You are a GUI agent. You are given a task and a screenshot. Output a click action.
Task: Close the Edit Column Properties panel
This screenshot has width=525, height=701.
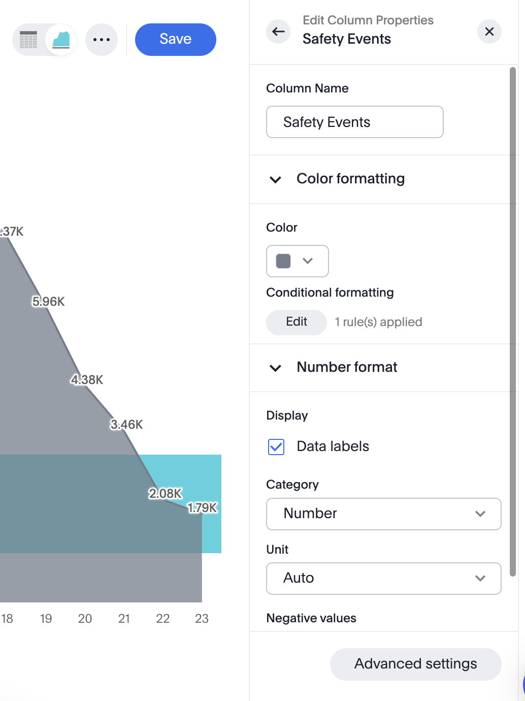489,31
